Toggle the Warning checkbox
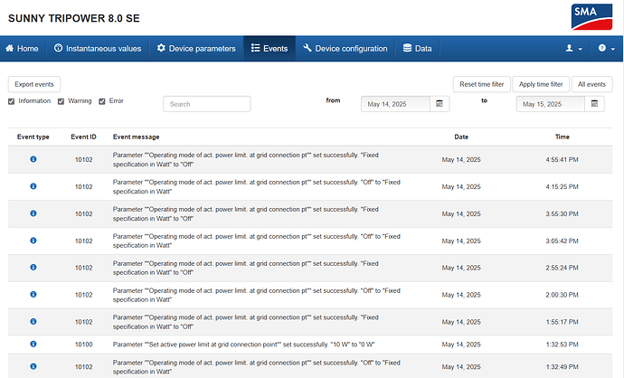 pyautogui.click(x=61, y=101)
